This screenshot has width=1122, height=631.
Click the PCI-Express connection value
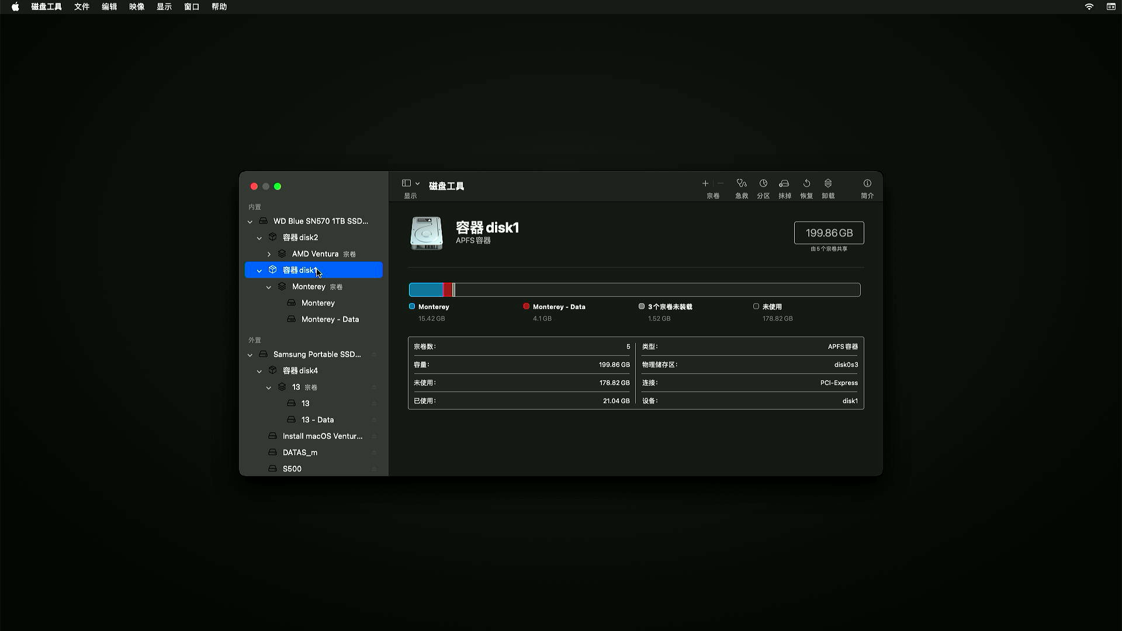click(x=839, y=383)
